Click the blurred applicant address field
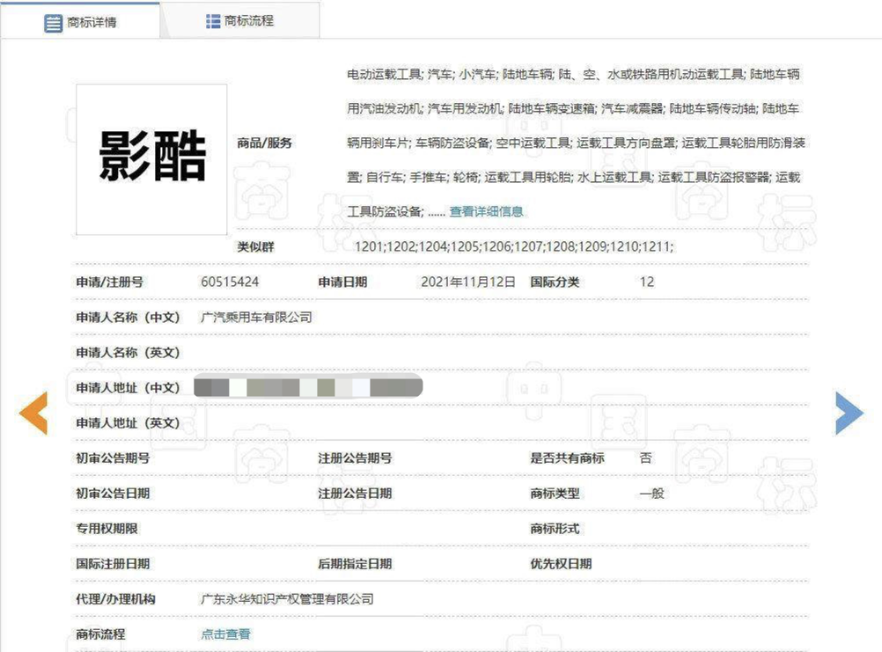Screen dimensions: 882x652 (308, 387)
